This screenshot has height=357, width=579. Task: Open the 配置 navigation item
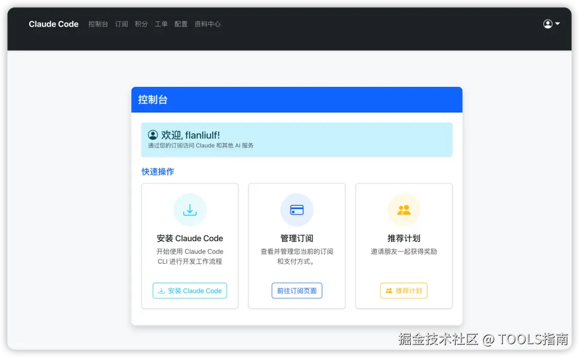181,24
